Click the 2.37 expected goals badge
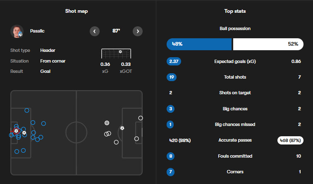Image resolution: width=313 pixels, height=184 pixels. 174,62
